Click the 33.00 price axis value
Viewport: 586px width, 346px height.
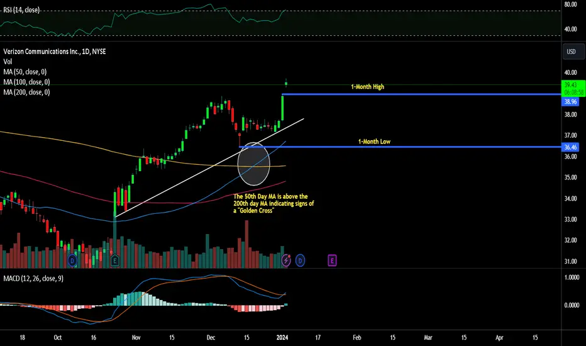click(571, 219)
